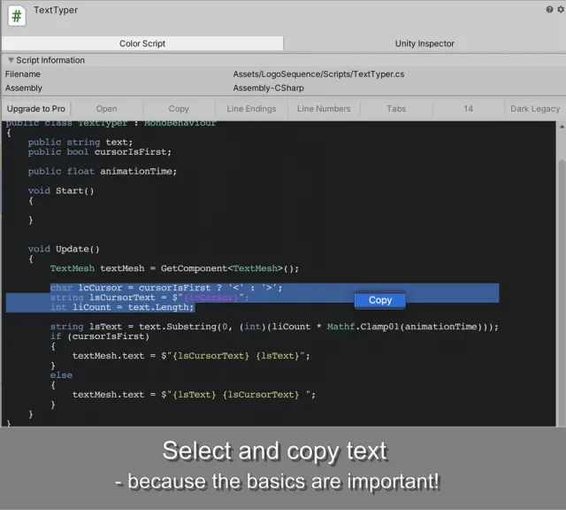Click the code view vertical scrollbar
Viewport: 566px width, 510px height.
point(562,293)
